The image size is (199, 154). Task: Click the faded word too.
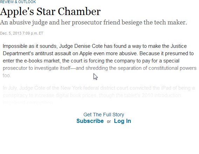(7, 75)
